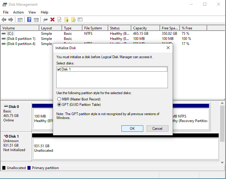Select the Recovery Partition block on Disk 0
Screen dimensions: 226x179
[191, 118]
